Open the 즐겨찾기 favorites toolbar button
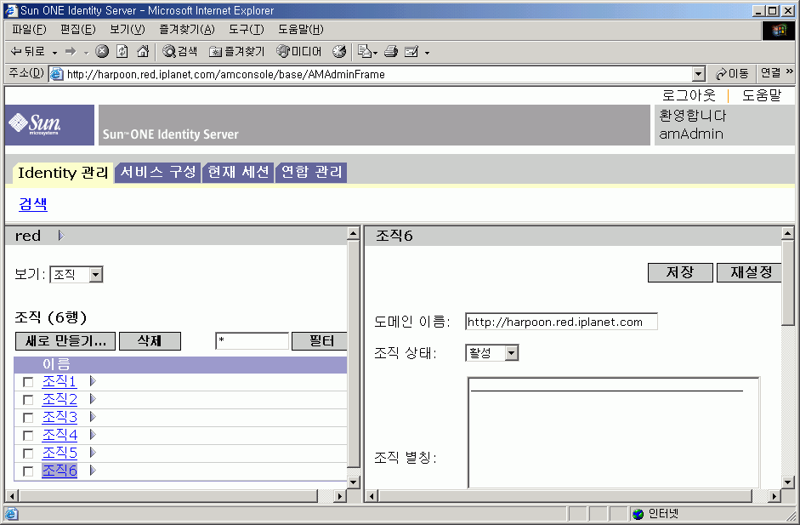 coord(237,52)
